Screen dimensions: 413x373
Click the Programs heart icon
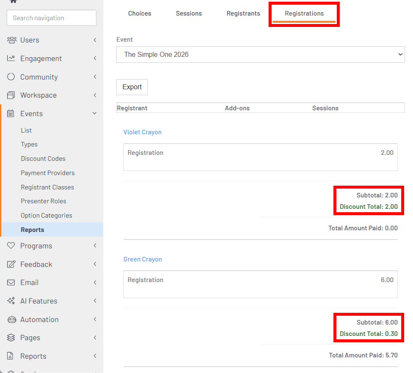(11, 246)
